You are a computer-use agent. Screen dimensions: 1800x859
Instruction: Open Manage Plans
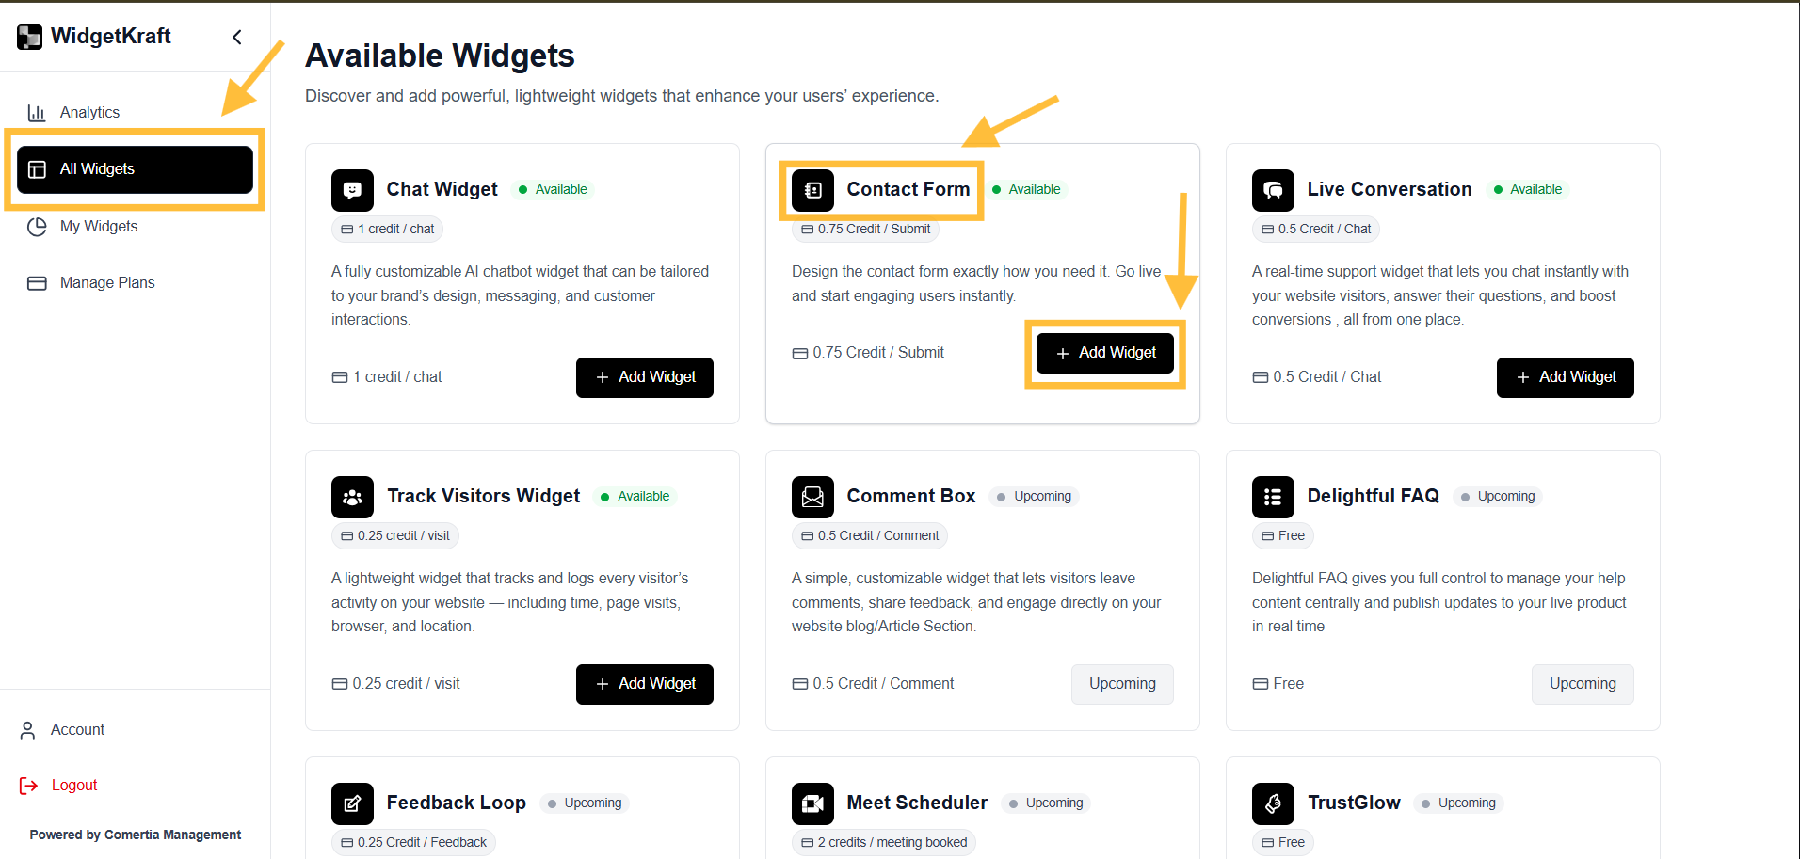[106, 282]
